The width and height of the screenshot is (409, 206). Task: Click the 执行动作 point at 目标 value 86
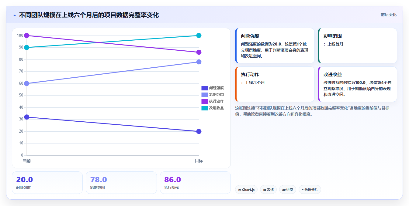tap(199, 52)
